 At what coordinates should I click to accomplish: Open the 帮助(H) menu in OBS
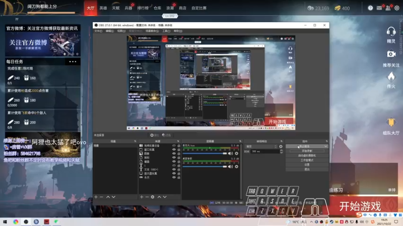(178, 31)
